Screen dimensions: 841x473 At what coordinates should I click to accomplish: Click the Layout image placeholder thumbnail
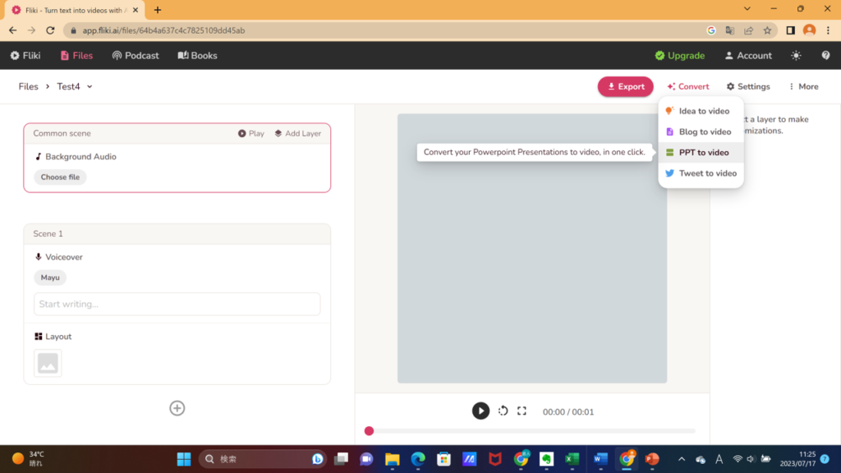48,363
